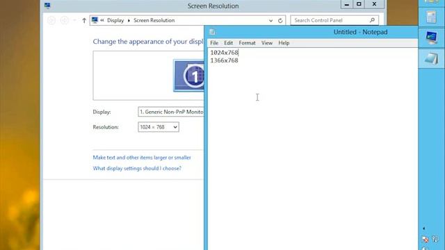Open the Format menu in Notepad

[x=247, y=43]
